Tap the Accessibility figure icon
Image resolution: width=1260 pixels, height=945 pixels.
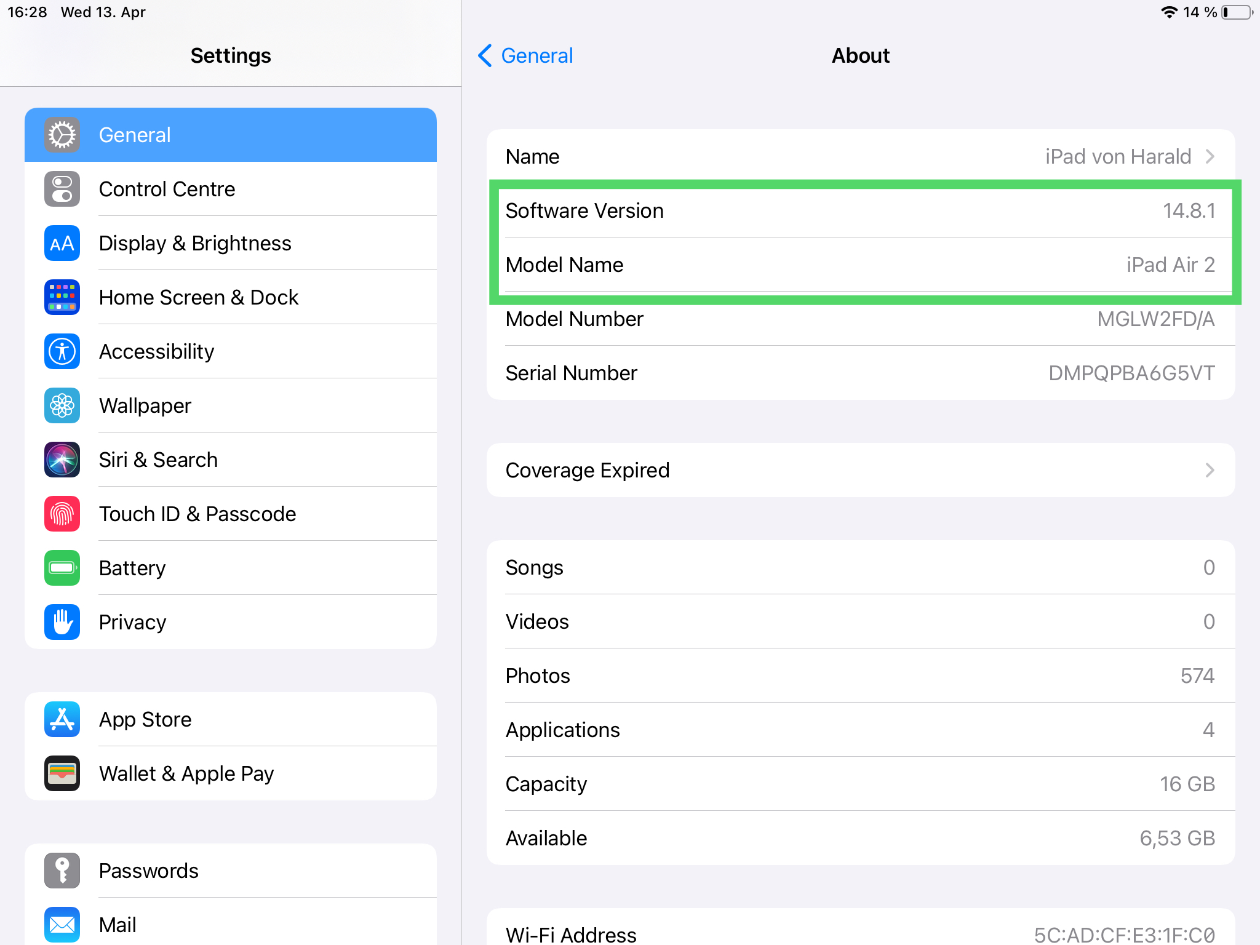(62, 351)
